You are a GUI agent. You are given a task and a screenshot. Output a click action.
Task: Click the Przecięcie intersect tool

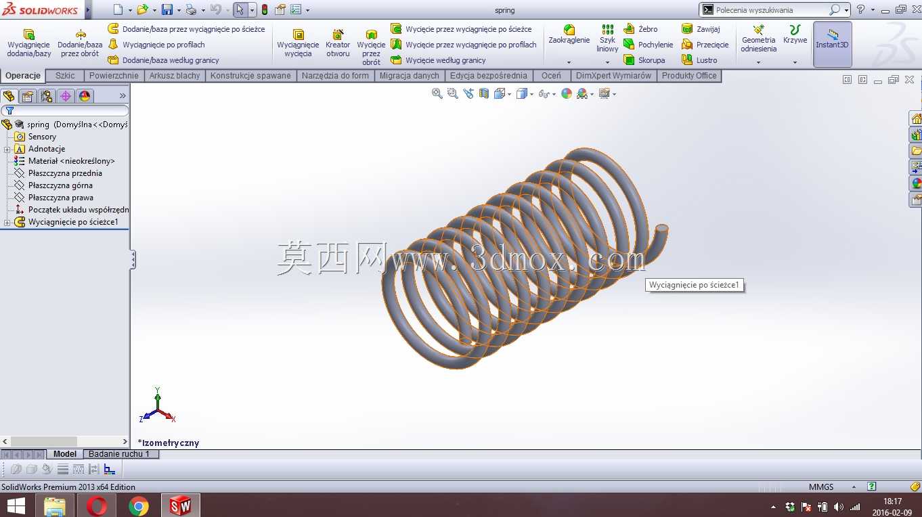(x=705, y=45)
